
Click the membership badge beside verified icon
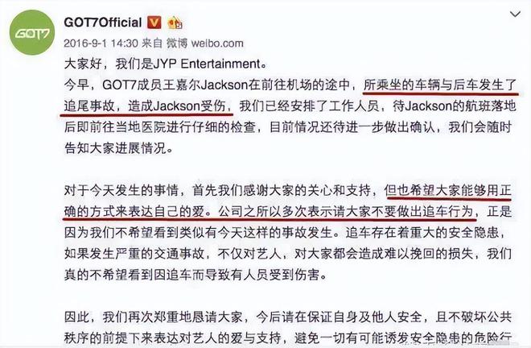(x=175, y=23)
